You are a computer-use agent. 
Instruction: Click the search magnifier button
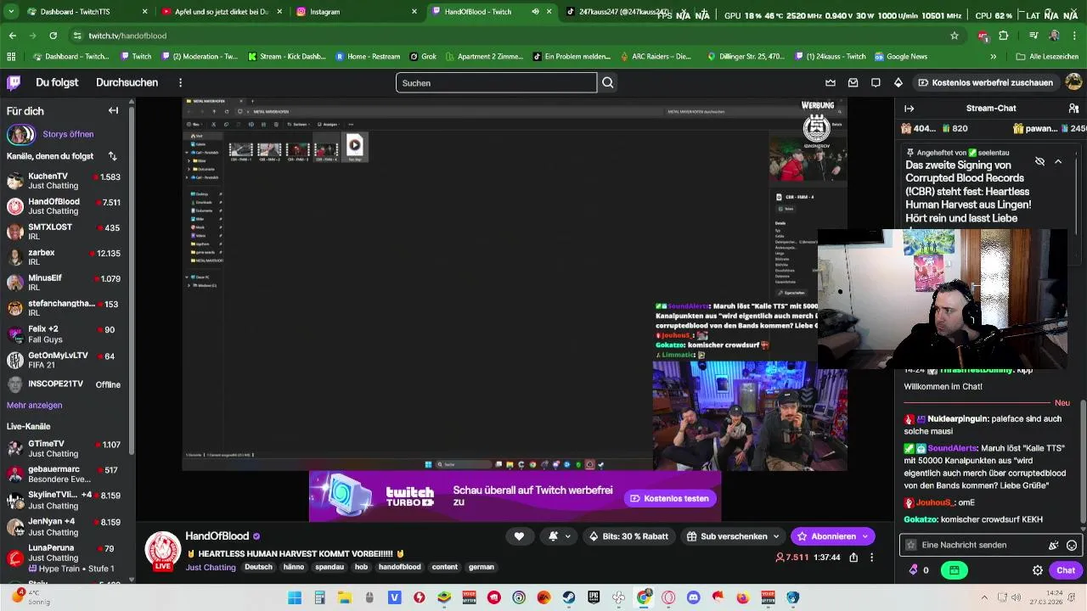click(608, 82)
